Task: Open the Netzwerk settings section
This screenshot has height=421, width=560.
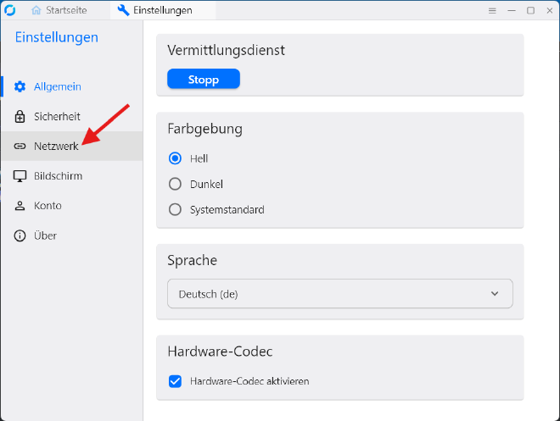Action: (x=56, y=147)
